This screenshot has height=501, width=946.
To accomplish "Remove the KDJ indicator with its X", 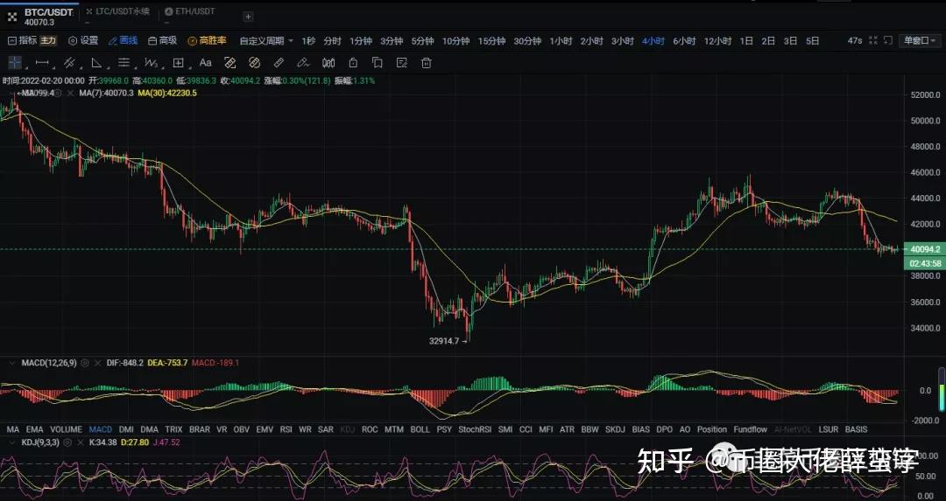I will (81, 442).
